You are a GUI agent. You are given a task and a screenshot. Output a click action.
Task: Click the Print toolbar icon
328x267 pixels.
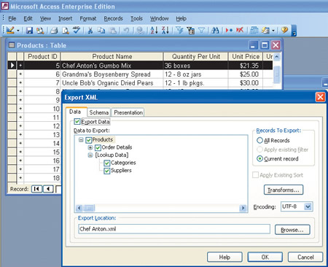(x=54, y=31)
